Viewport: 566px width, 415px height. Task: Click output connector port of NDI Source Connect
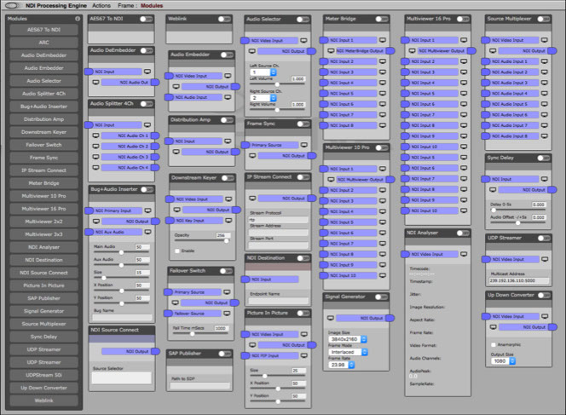pyautogui.click(x=156, y=351)
